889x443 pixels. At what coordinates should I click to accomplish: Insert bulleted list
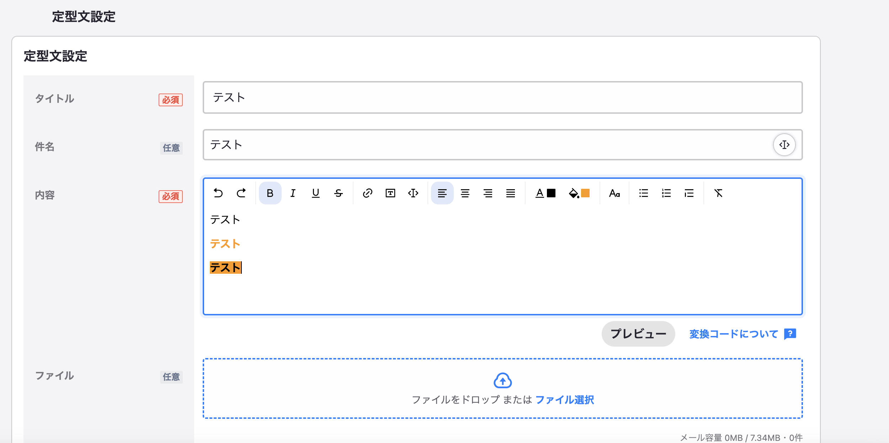coord(644,193)
